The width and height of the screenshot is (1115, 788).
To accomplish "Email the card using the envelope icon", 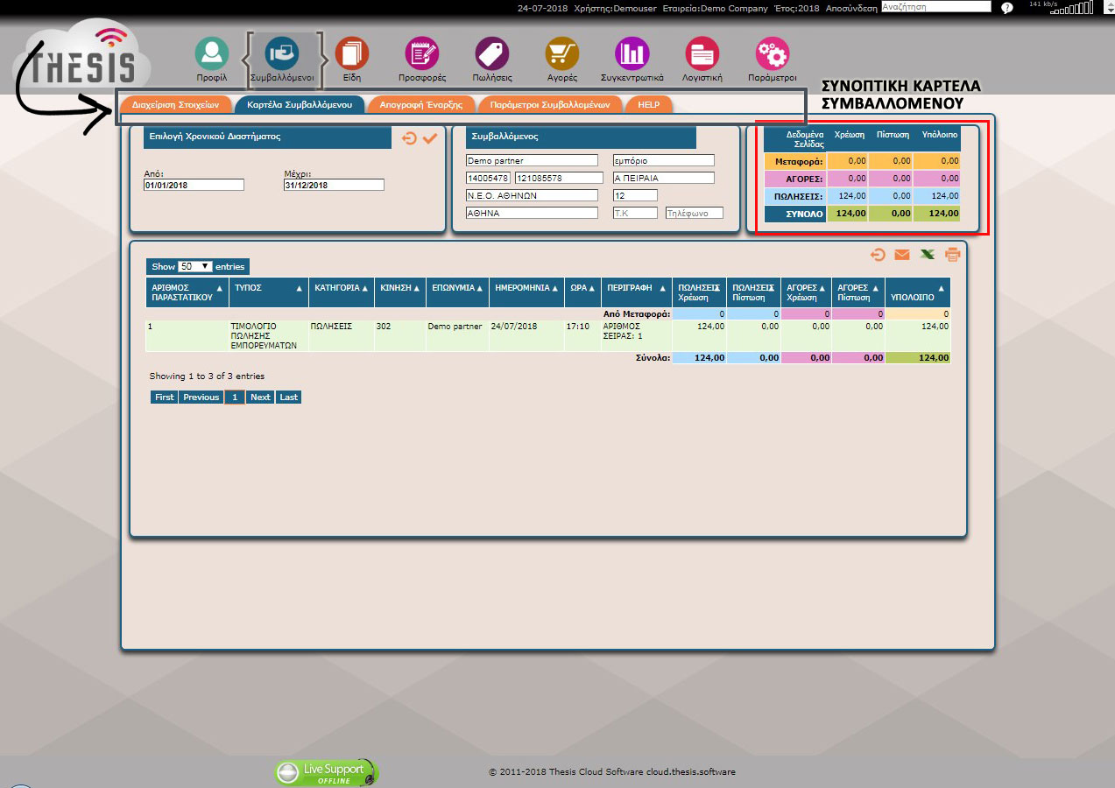I will click(901, 255).
